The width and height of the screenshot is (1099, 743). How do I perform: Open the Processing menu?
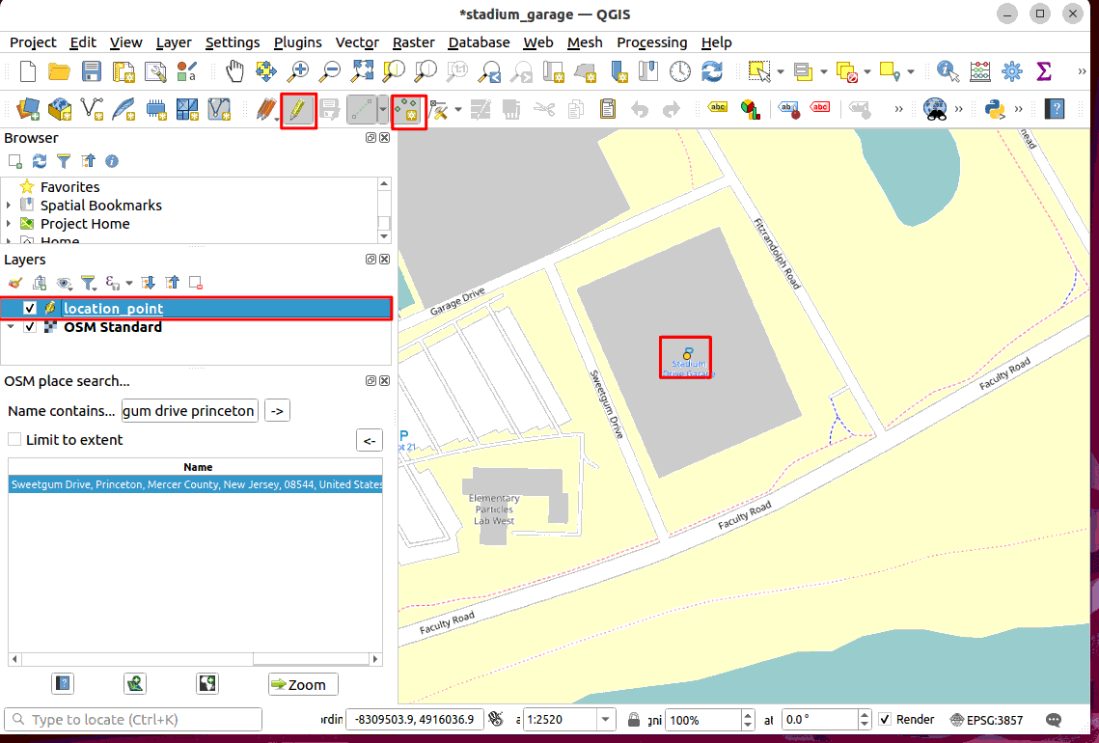pos(651,42)
